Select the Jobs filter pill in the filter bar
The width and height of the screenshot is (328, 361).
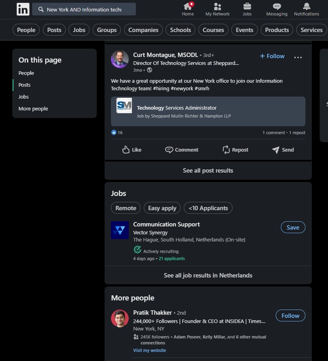[79, 30]
